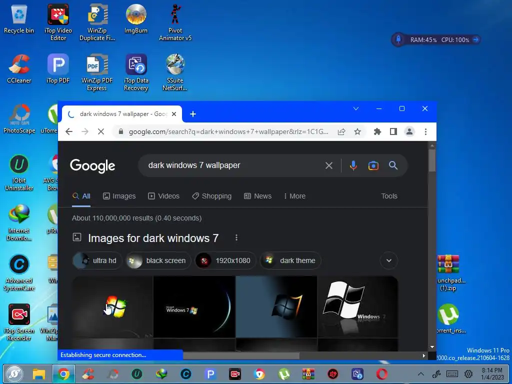
Task: Open the More search options
Action: tap(294, 196)
